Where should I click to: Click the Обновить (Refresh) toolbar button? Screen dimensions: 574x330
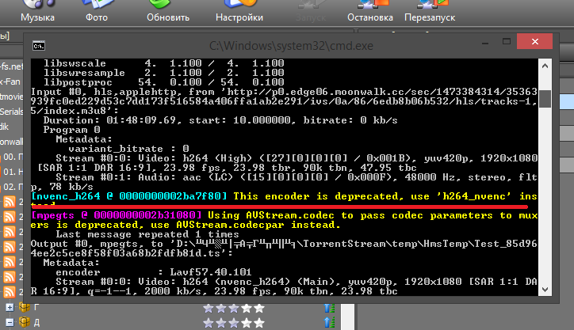click(169, 10)
